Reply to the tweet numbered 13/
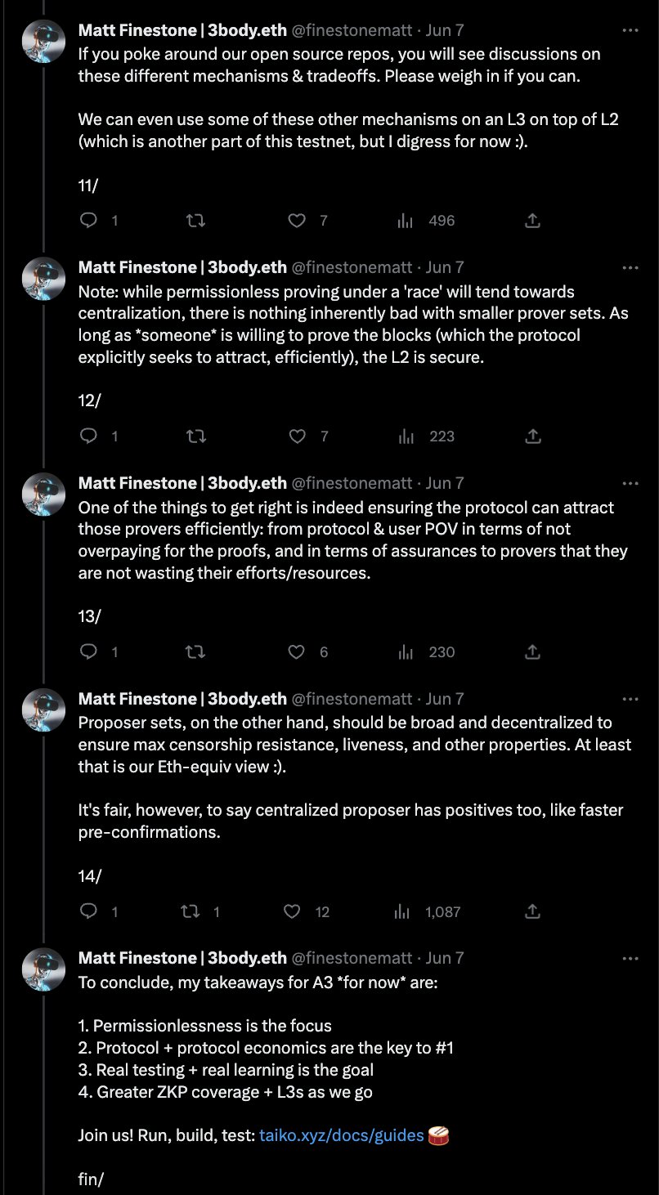Screen dimensions: 659x1195 (90, 652)
